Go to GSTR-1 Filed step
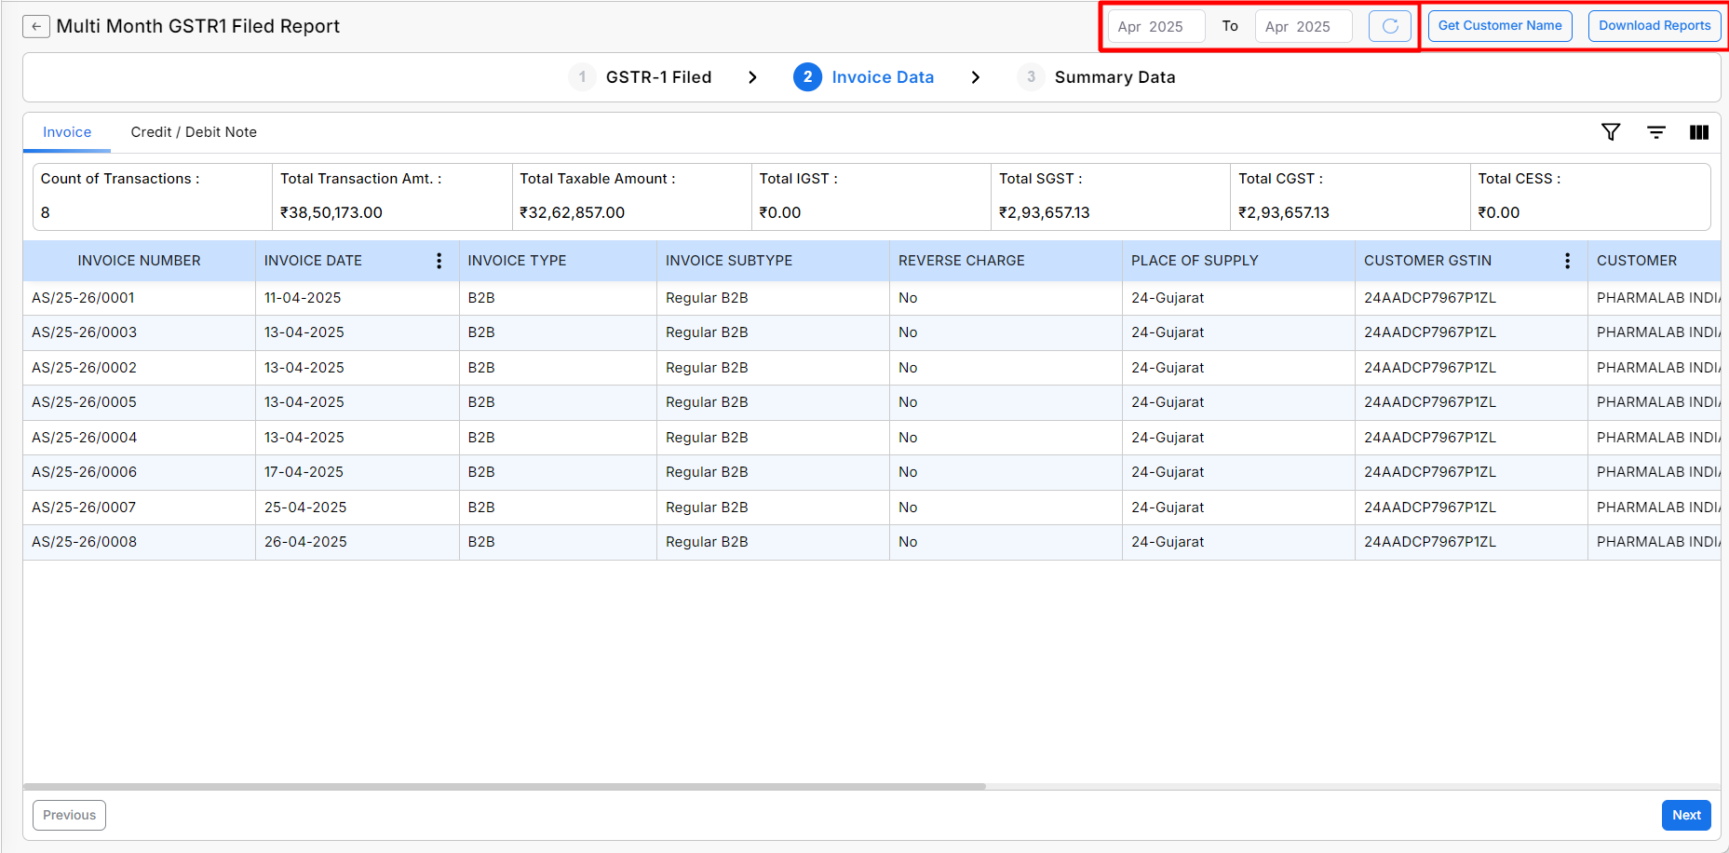The height and width of the screenshot is (853, 1729). (x=657, y=77)
